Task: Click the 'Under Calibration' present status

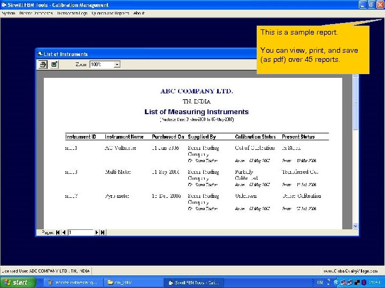Action: [x=302, y=196]
